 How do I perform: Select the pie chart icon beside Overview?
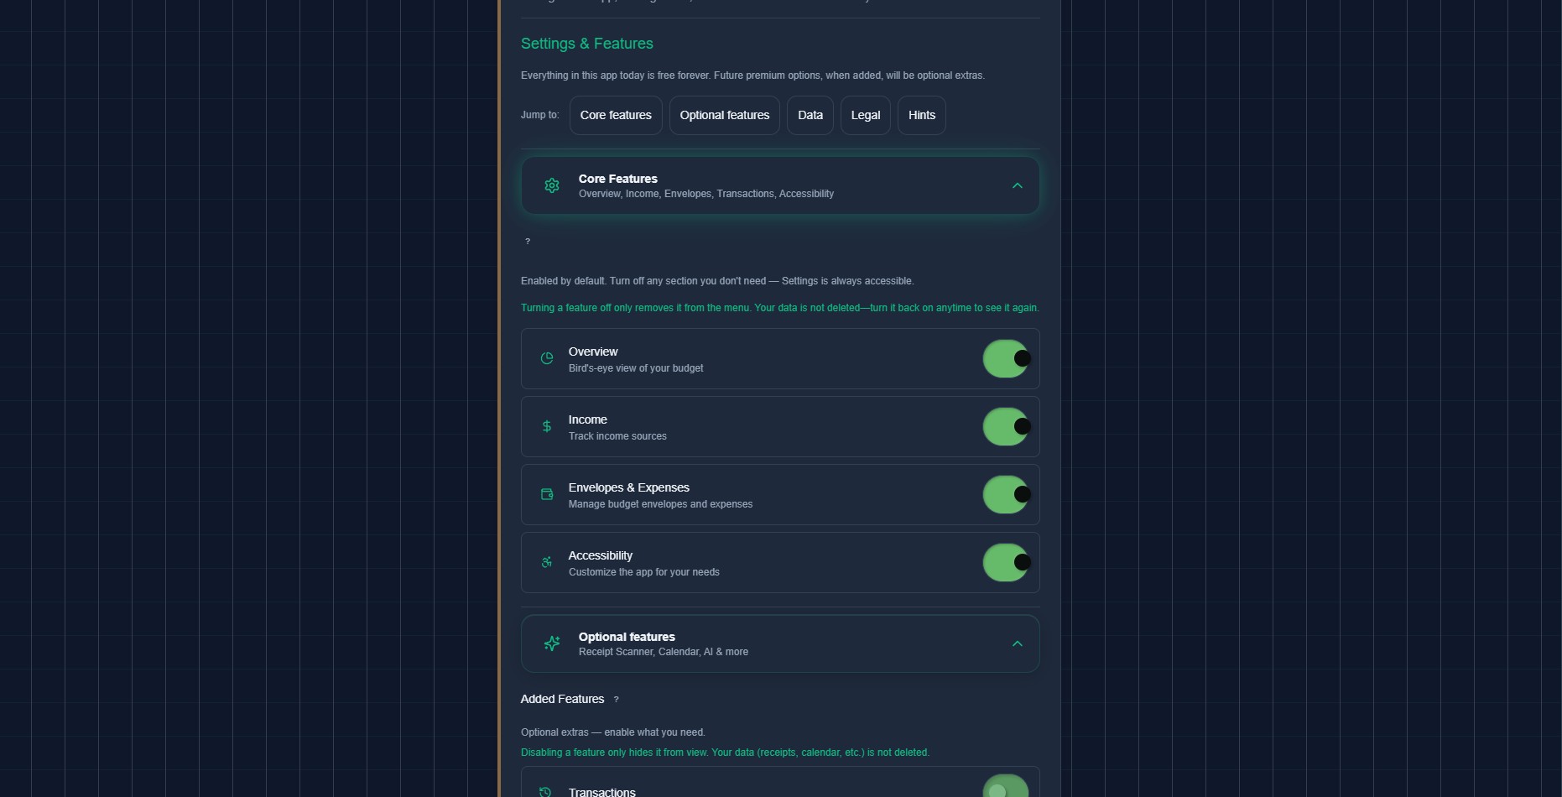click(x=546, y=358)
